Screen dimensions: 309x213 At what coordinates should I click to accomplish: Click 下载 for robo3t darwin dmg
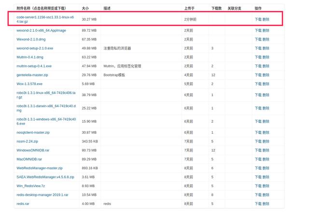(x=258, y=108)
